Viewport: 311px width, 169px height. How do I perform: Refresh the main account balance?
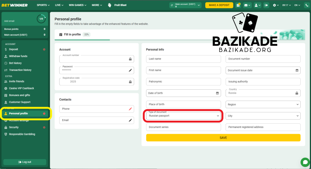pyautogui.click(x=172, y=5)
